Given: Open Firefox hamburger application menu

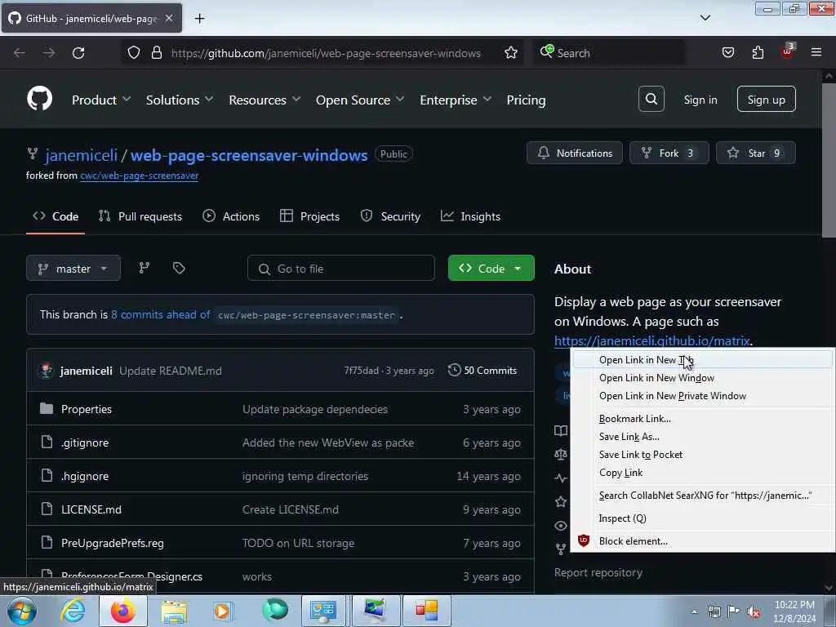Looking at the screenshot, I should (816, 52).
